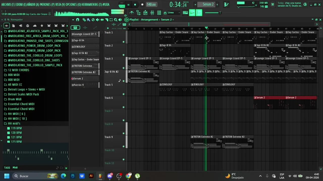Viewport: 323px width, 181px height.
Task: Select the Draw pencil tool in playlist
Action: [84, 20]
